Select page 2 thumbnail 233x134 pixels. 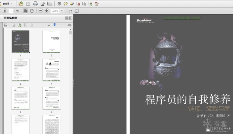(51, 42)
